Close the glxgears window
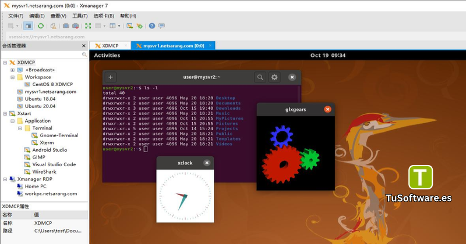Screen dimensions: 466x244 (x=327, y=109)
